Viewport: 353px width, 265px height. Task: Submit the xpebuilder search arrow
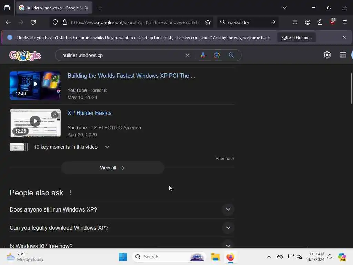273,22
